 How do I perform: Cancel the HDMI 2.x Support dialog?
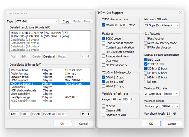[x=172, y=124]
